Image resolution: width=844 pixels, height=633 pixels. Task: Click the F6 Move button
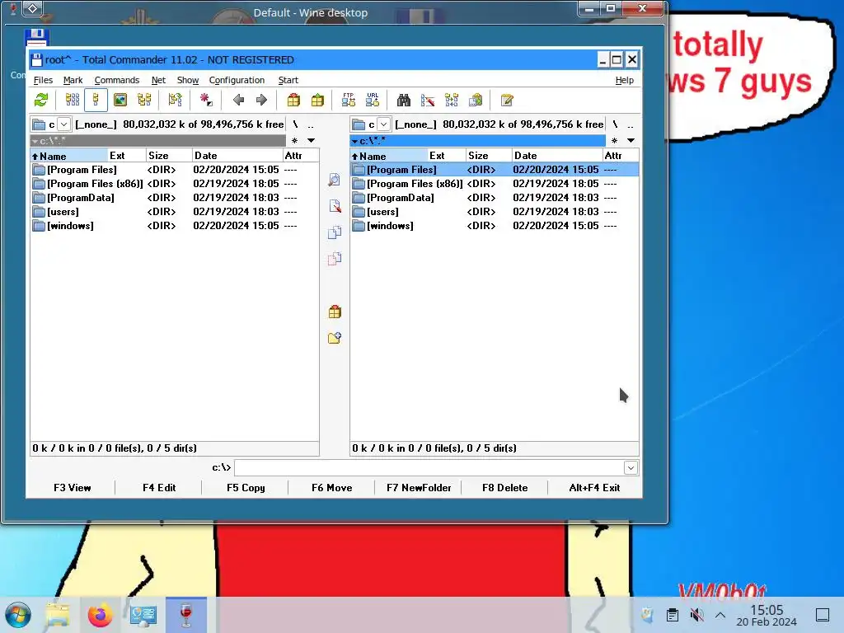(331, 488)
